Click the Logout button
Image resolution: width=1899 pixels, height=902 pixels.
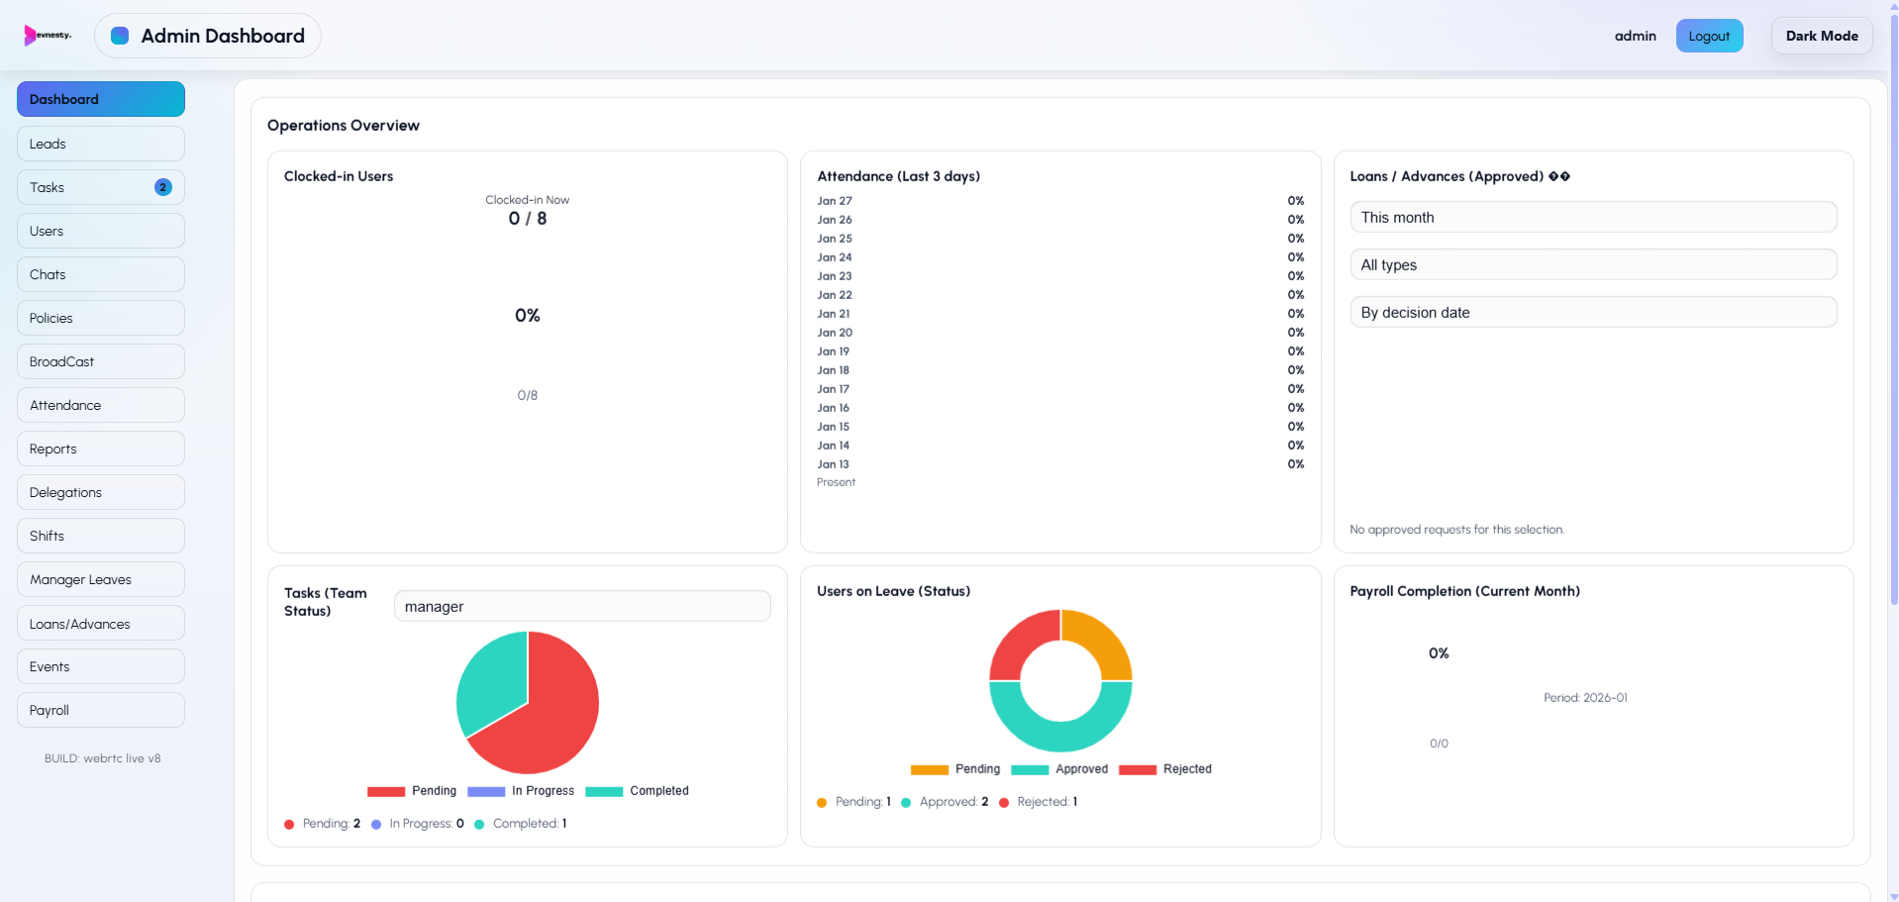coord(1709,35)
